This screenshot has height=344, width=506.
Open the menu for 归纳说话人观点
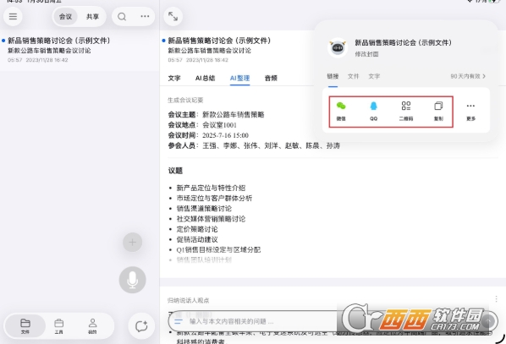496,299
